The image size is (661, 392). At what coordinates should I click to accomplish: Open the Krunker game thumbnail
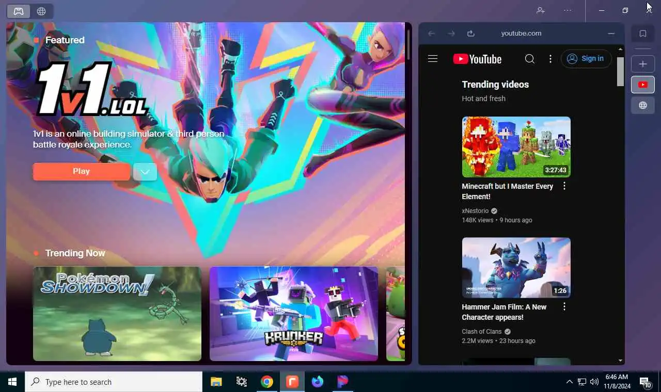(x=294, y=314)
